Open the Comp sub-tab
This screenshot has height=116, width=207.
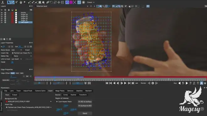click(66, 95)
